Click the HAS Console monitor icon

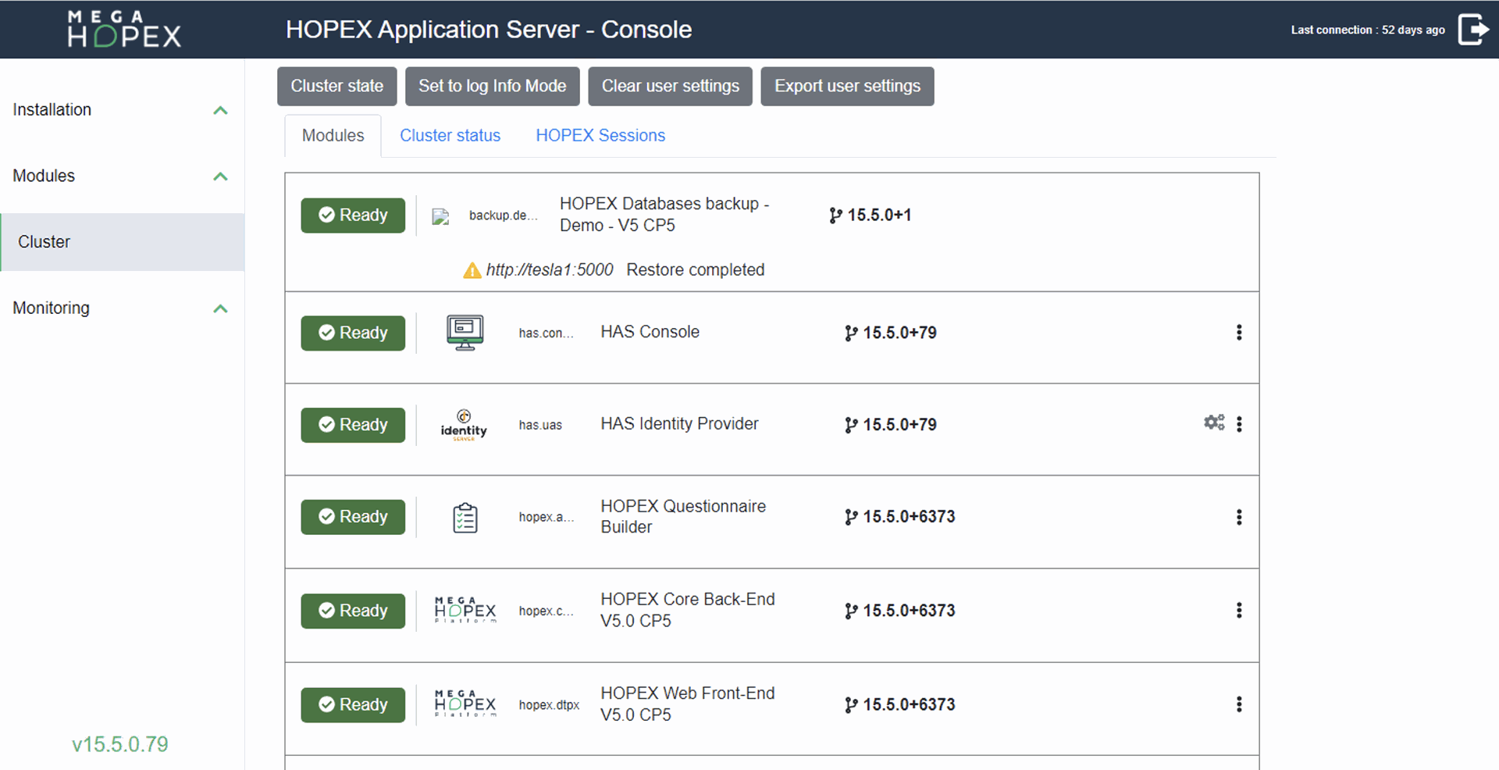coord(465,333)
